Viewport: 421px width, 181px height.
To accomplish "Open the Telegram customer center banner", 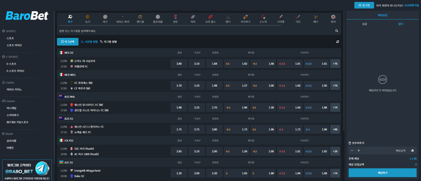I will [27, 170].
